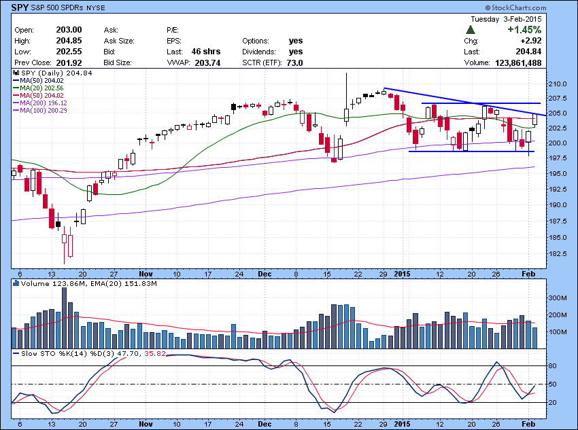Click the Dividends 'yes' value
The width and height of the screenshot is (578, 430).
point(296,52)
